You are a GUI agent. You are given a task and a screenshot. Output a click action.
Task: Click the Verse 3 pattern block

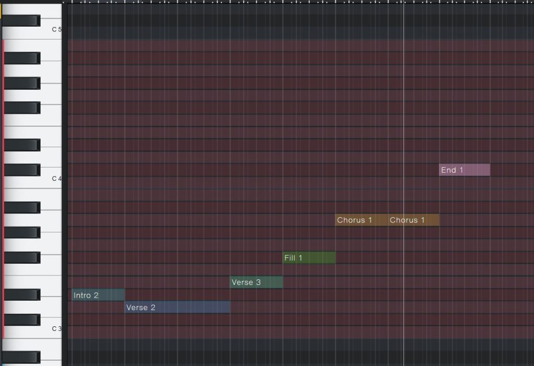click(x=256, y=282)
